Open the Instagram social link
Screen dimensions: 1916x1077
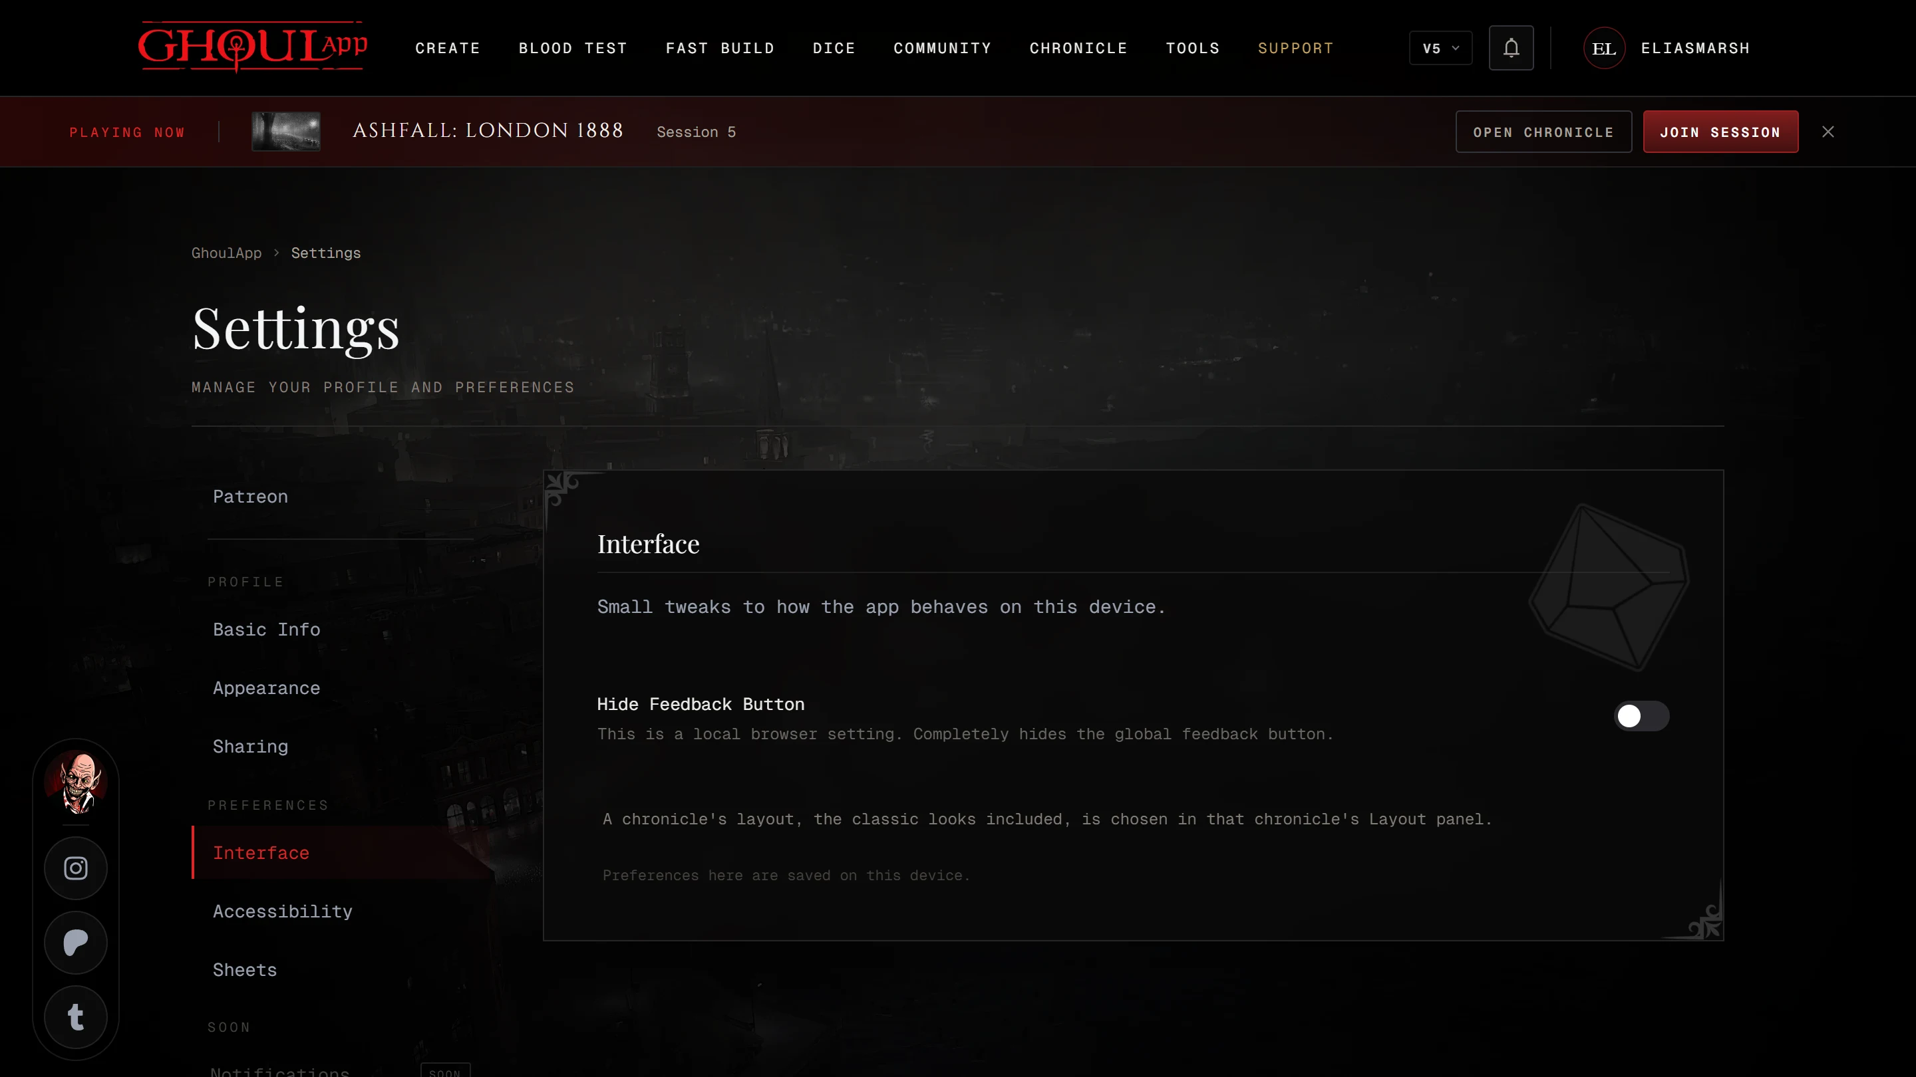pyautogui.click(x=76, y=868)
